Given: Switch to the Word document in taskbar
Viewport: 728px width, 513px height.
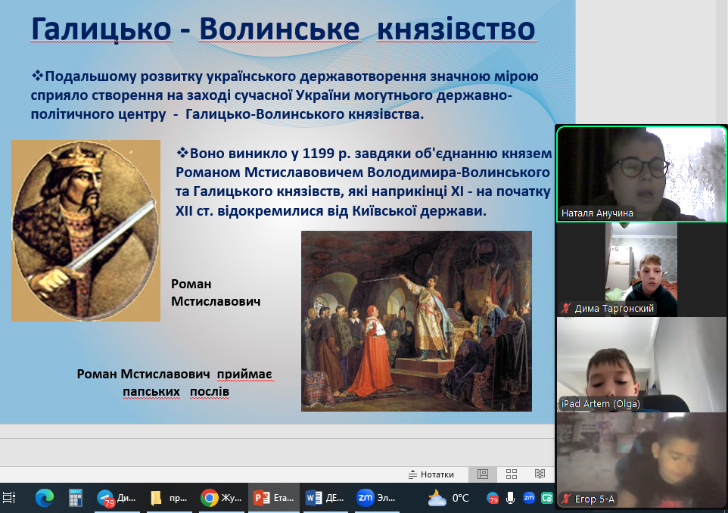Looking at the screenshot, I should 325,498.
